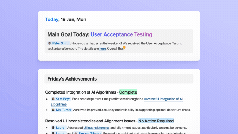This screenshot has height=134, width=238.
Task: Click the 'Friday's Achievements' section header
Action: click(x=119, y=79)
